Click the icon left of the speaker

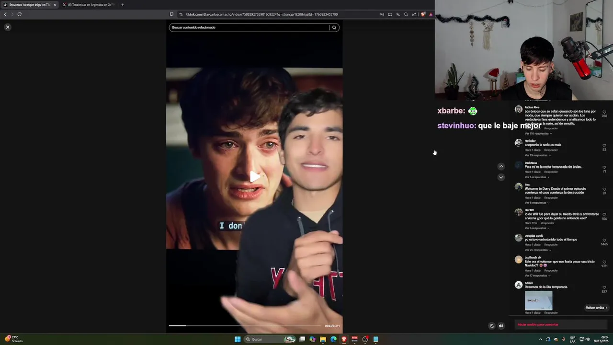(491, 326)
